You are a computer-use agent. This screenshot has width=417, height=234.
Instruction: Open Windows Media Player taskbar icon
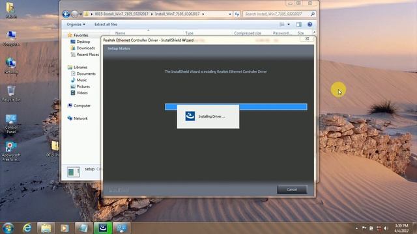point(65,228)
